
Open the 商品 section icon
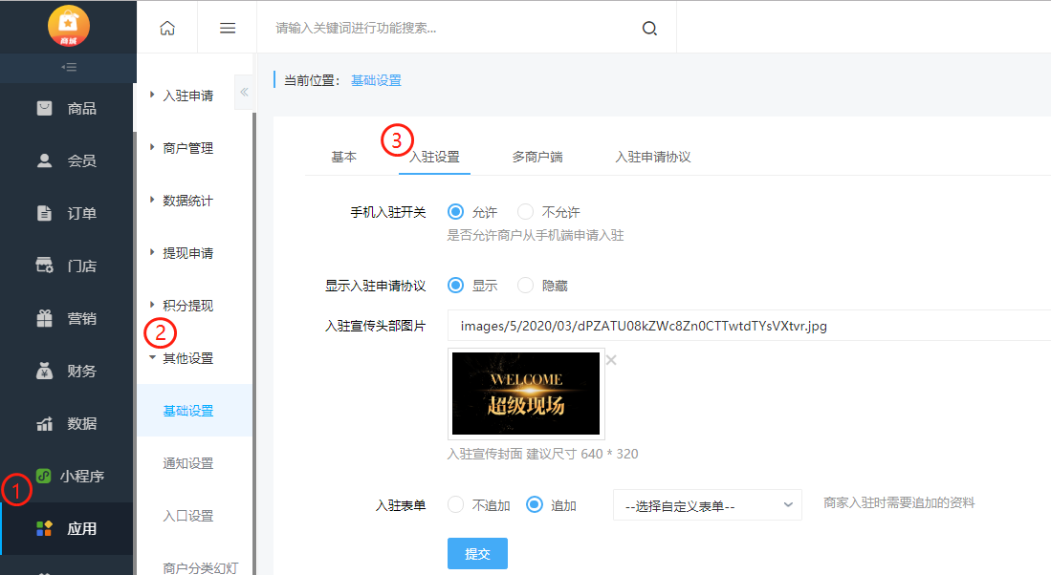(44, 109)
